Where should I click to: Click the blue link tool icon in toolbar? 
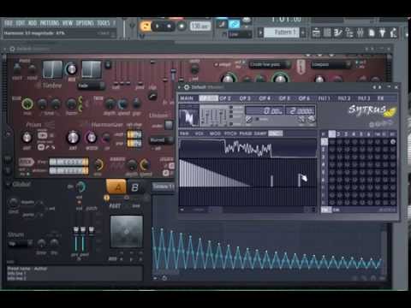[x=234, y=25]
